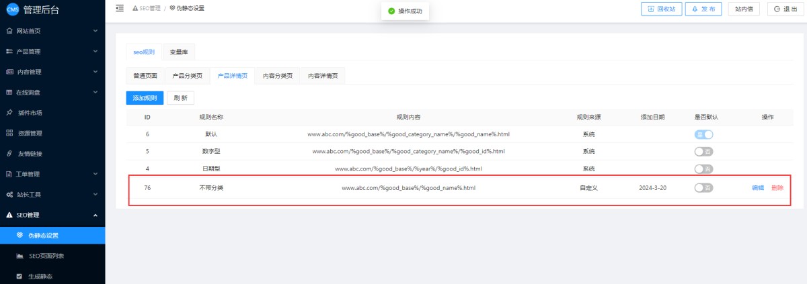Toggle default switch for 日期型 rule
The height and width of the screenshot is (284, 807).
(x=704, y=169)
